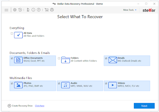Click the title bar app icon
The width and height of the screenshot is (159, 112).
[x=54, y=4]
